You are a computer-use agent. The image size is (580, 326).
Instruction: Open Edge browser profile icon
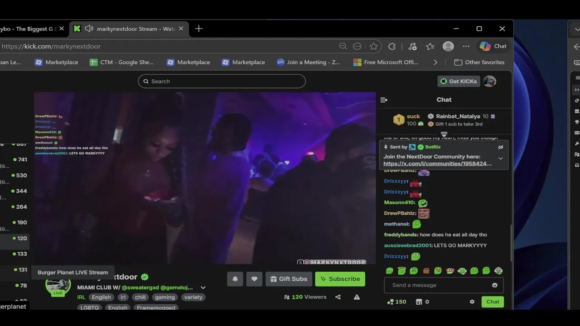448,46
